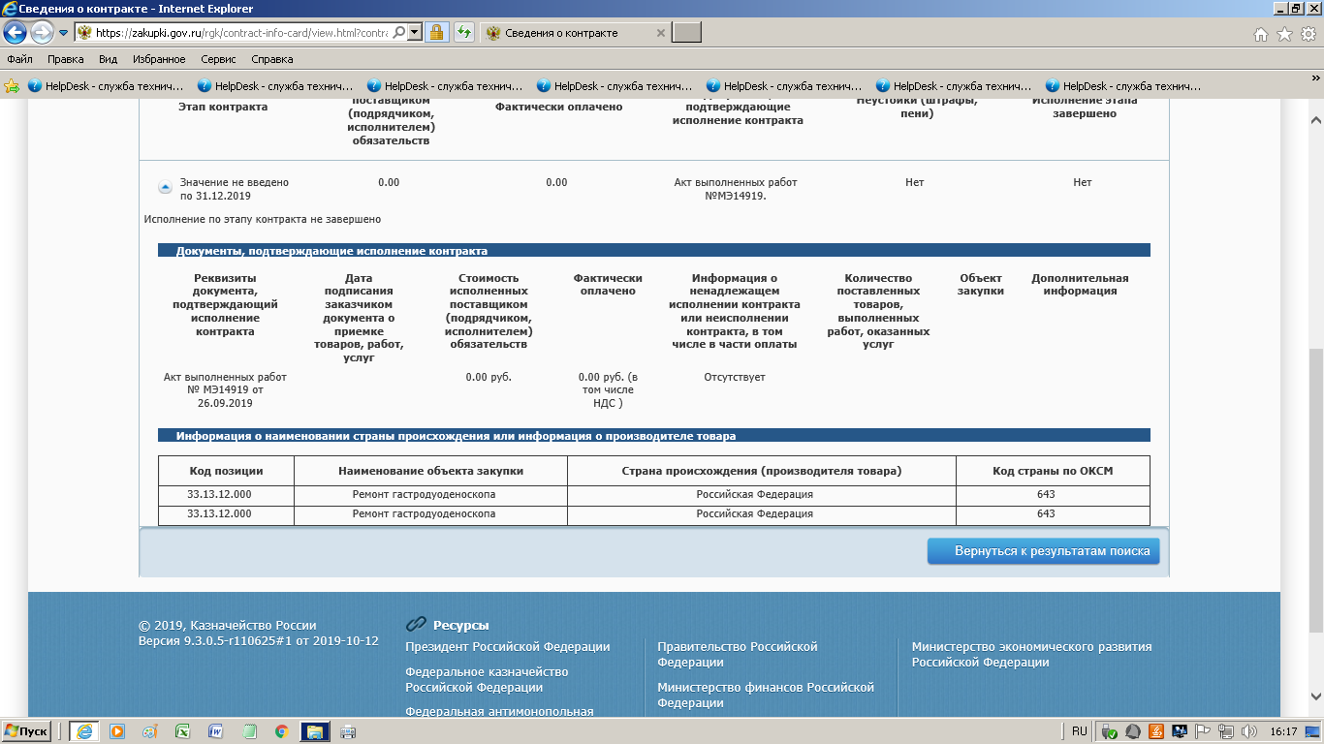
Task: Expand the address bar autocomplete dropdown
Action: [x=415, y=33]
